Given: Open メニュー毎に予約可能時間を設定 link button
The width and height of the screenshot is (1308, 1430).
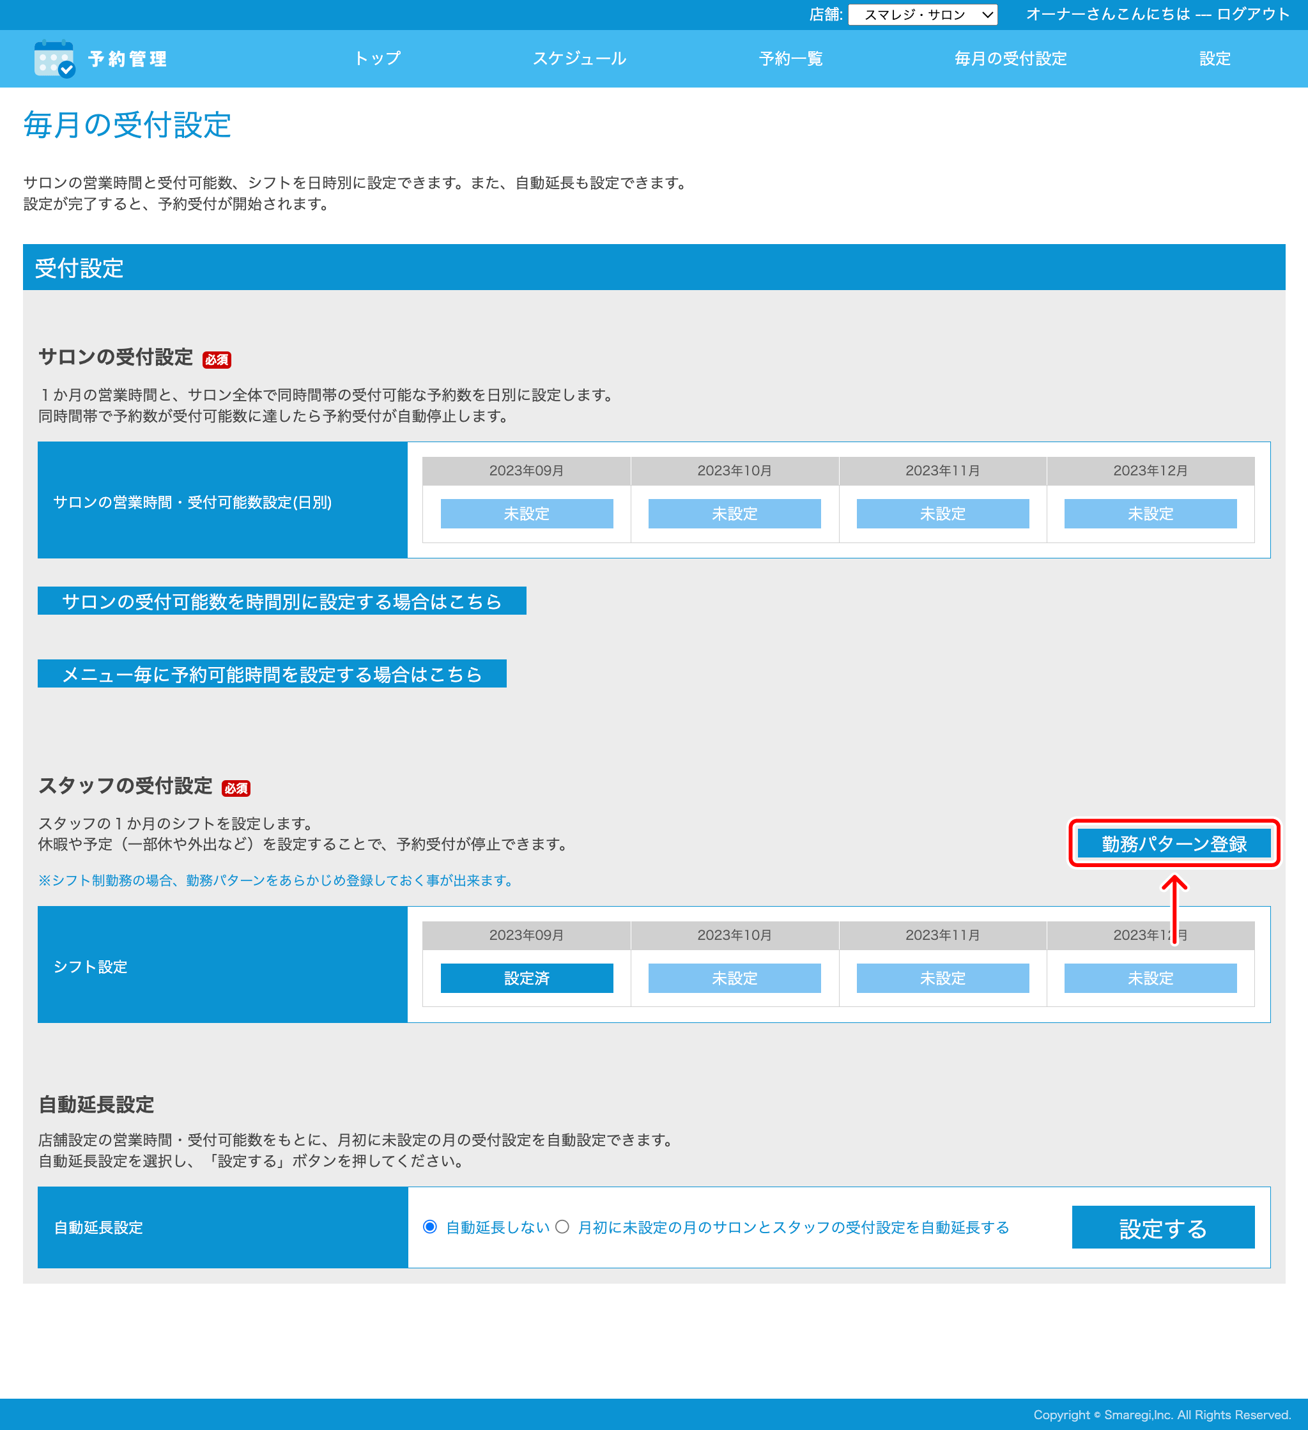Looking at the screenshot, I should coord(272,674).
